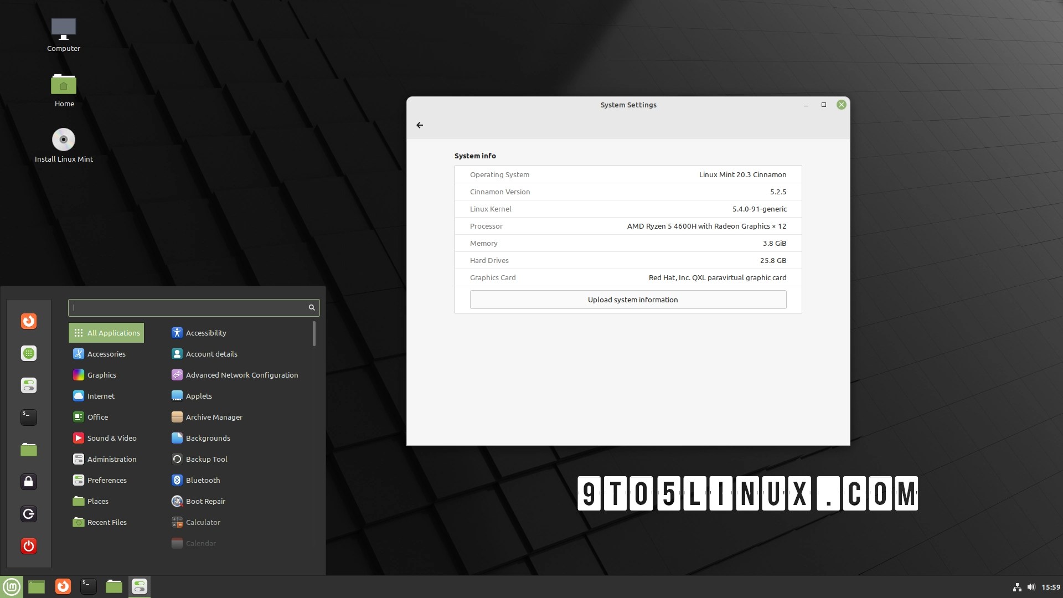Open the file manager from the menu sidebar
The image size is (1063, 598).
[x=29, y=450]
